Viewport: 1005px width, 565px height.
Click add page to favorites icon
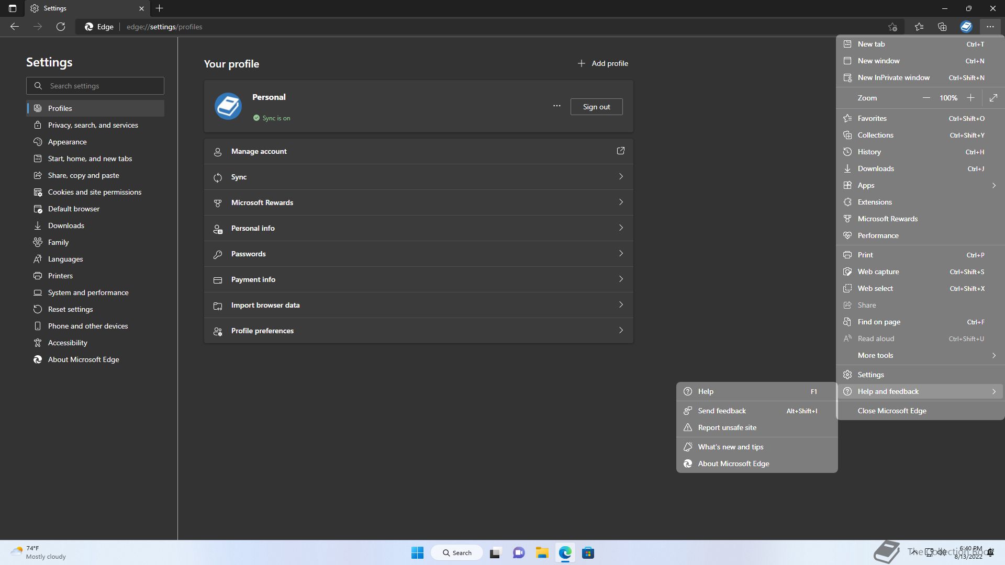pyautogui.click(x=892, y=27)
